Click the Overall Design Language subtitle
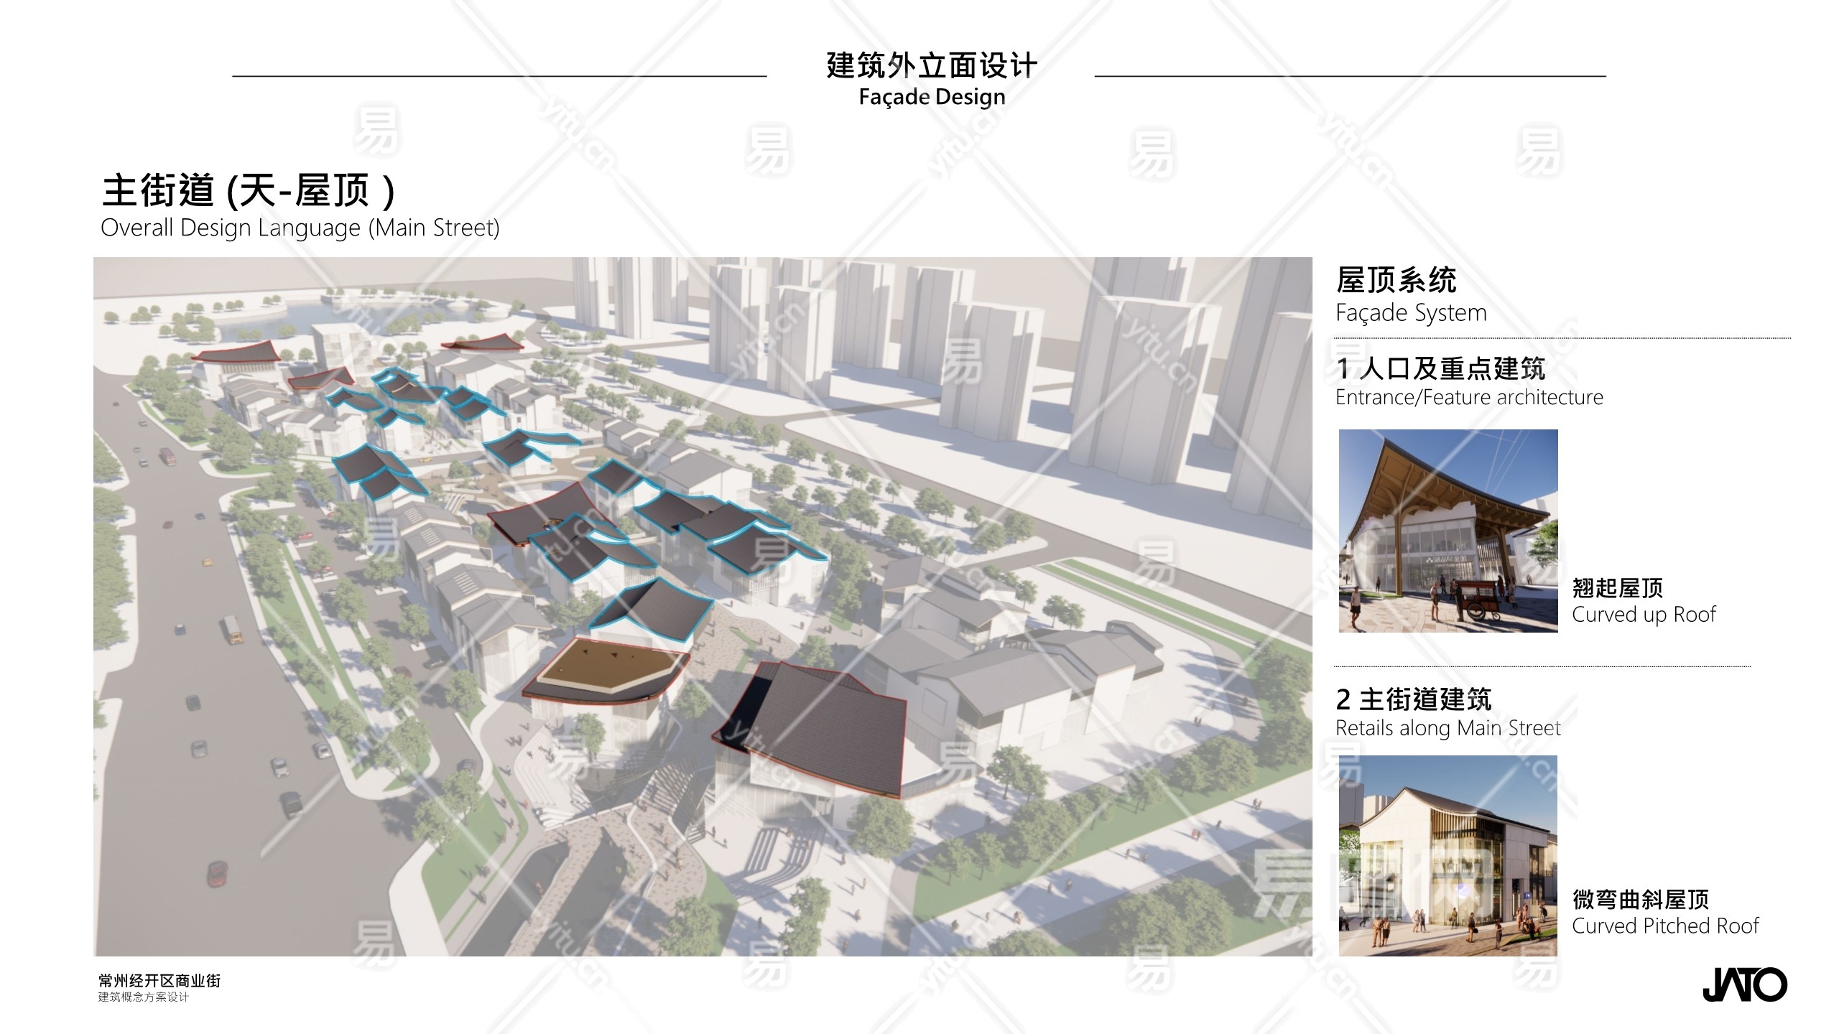 [300, 228]
